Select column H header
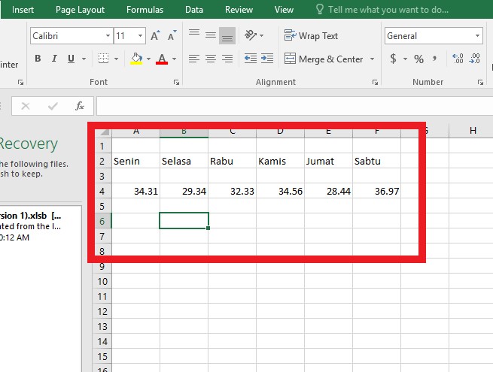Viewport: 493px width, 372px height. [x=473, y=131]
